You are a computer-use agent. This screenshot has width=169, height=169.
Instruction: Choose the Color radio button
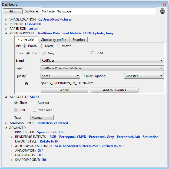pyautogui.click(x=28, y=53)
